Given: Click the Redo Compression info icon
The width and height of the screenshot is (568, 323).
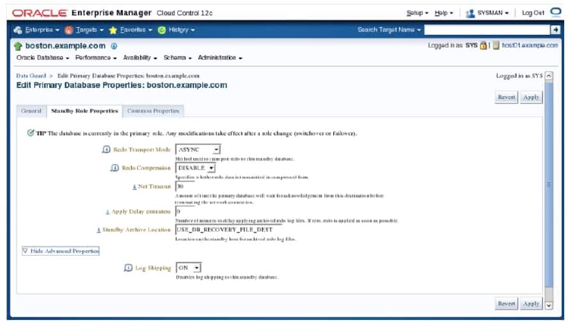Looking at the screenshot, I should coord(114,168).
